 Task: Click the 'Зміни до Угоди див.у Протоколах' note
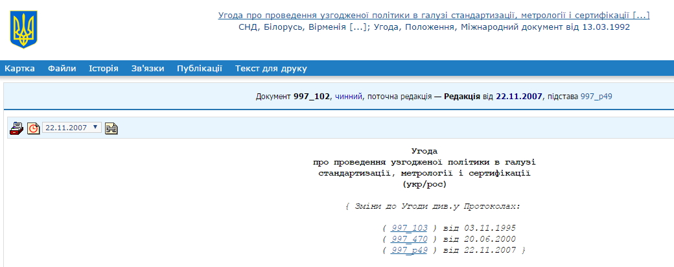pos(433,206)
